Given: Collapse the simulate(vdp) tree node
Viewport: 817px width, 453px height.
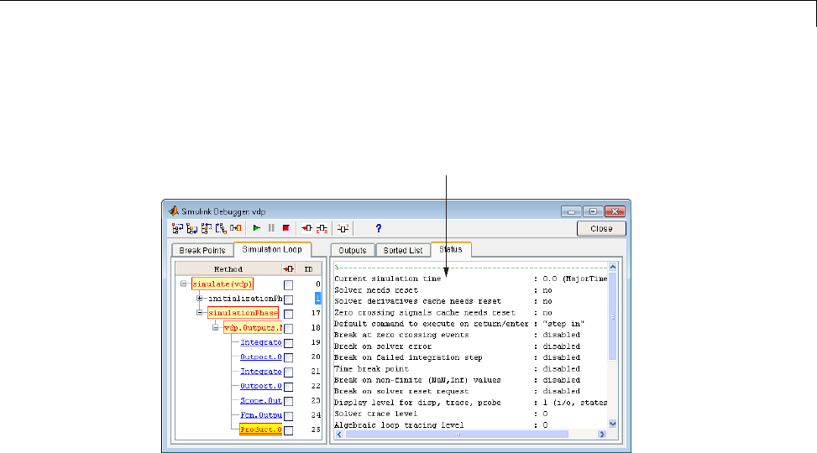Looking at the screenshot, I should pyautogui.click(x=183, y=284).
